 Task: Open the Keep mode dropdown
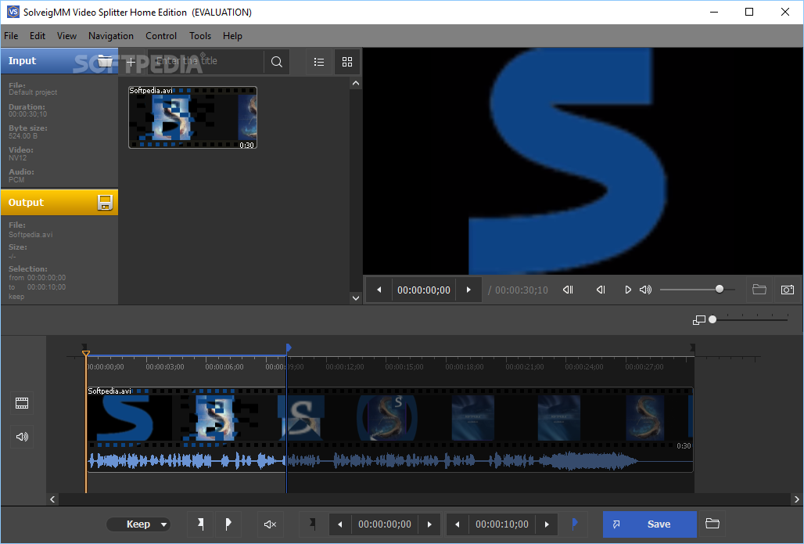pyautogui.click(x=139, y=524)
